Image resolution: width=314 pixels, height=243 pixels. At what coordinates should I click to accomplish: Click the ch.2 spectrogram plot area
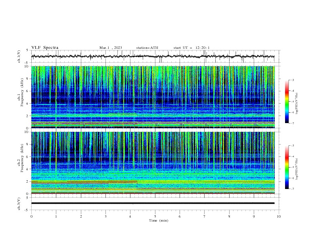[153, 163]
